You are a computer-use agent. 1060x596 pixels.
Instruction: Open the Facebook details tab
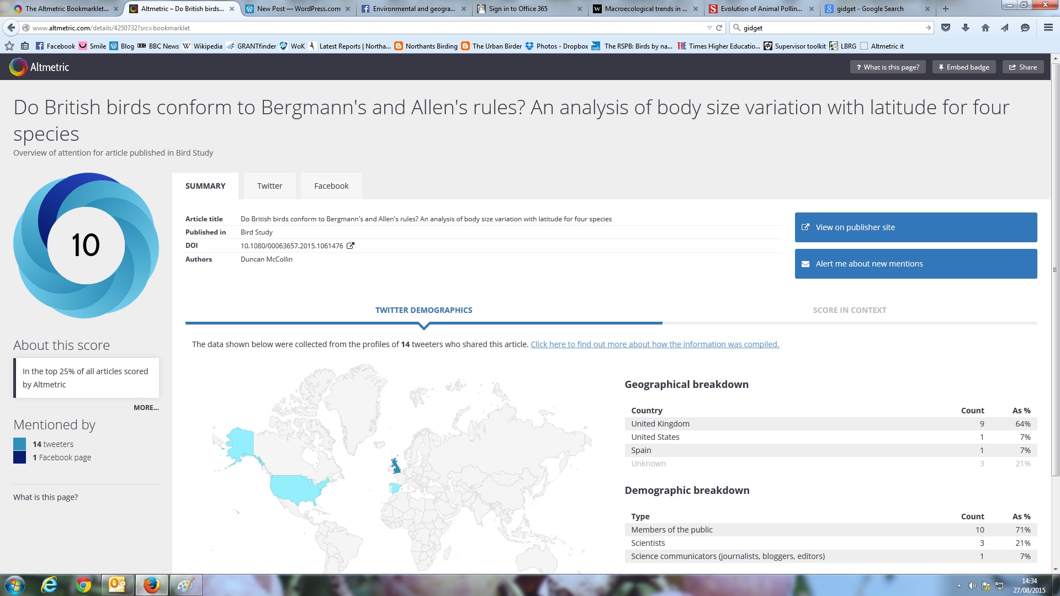click(331, 186)
